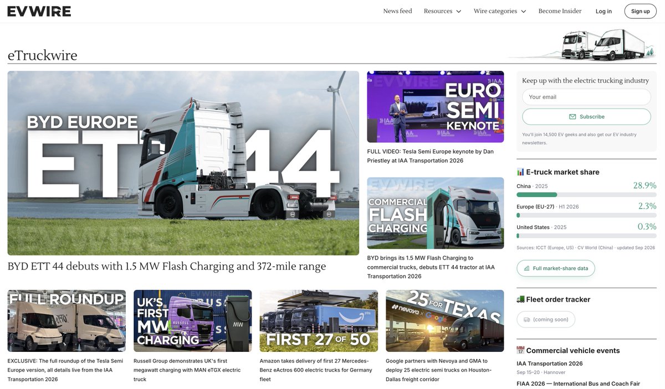
Task: Click the Sources ICCT CV World note
Action: 586,248
